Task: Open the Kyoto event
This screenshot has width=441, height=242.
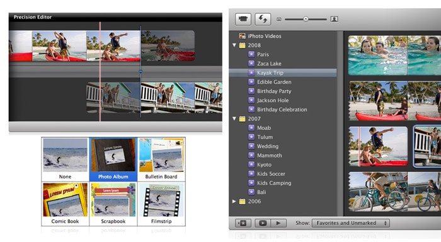Action: pos(265,164)
